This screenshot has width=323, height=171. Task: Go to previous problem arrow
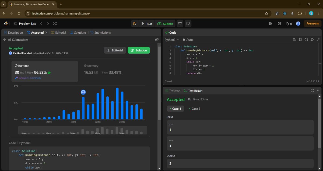pyautogui.click(x=41, y=24)
